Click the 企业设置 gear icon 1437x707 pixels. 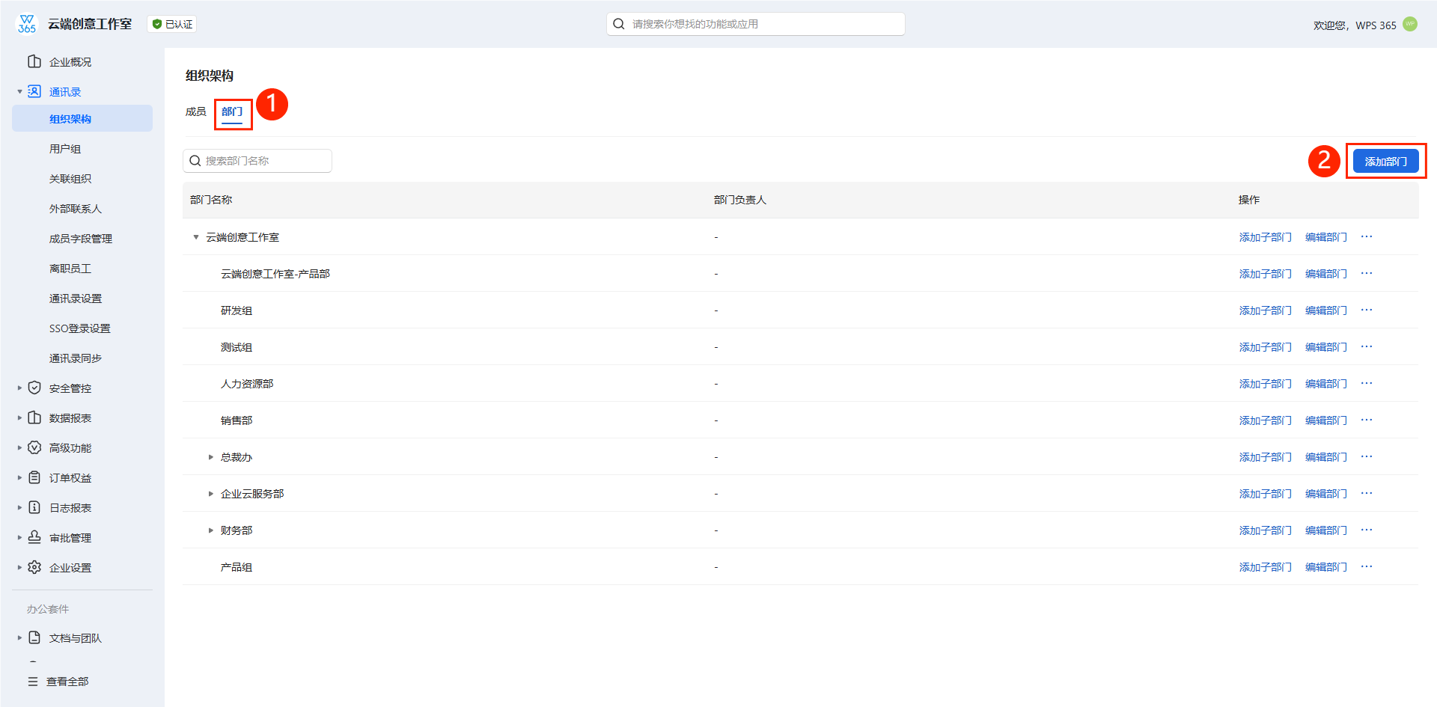point(34,567)
